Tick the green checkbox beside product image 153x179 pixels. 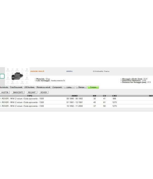point(2,76)
